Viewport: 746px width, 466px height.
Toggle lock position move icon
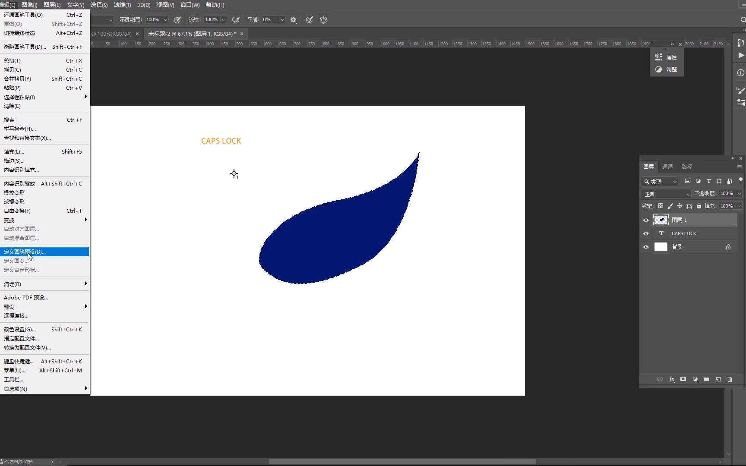coord(680,206)
